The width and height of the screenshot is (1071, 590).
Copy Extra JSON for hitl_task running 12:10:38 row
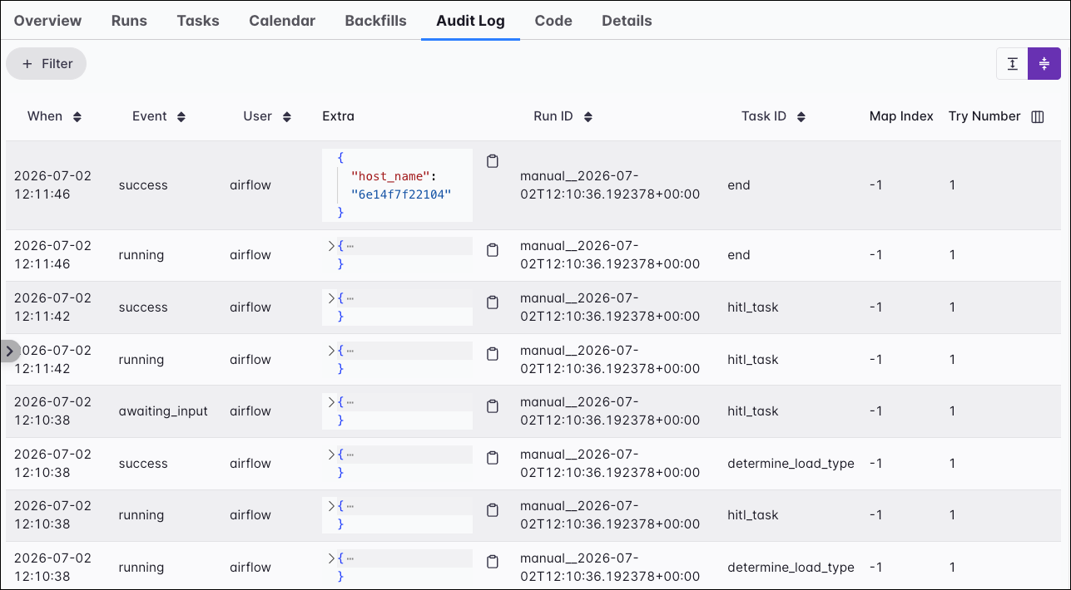pyautogui.click(x=492, y=510)
